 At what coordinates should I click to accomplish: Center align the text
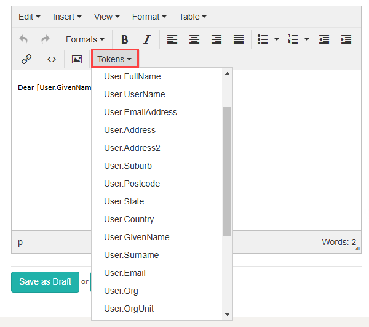[194, 39]
